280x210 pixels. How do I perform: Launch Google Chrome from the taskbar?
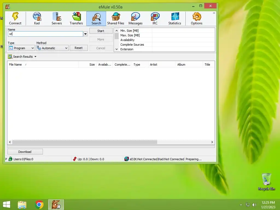click(39, 205)
